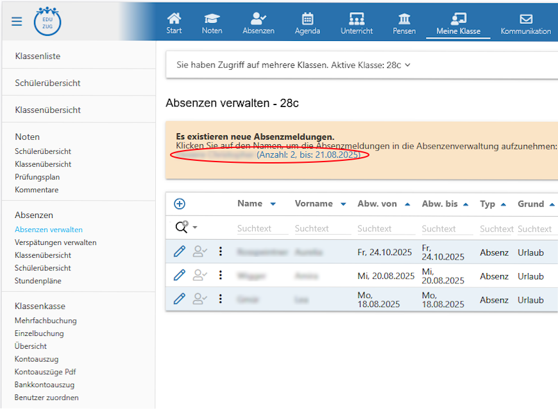The height and width of the screenshot is (409, 558).
Task: Open Bankkontoauszug under Klassenkasse
Action: [44, 385]
